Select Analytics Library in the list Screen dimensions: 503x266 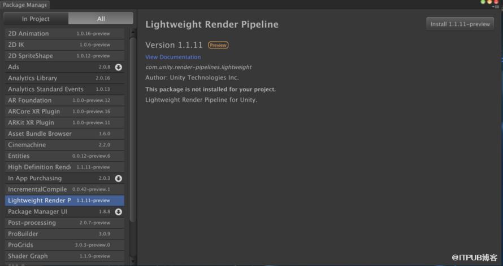tap(64, 78)
